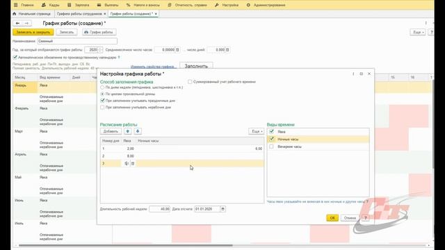Click the spinner in row 3 Явка cell
The image size is (445, 250).
coord(127,163)
